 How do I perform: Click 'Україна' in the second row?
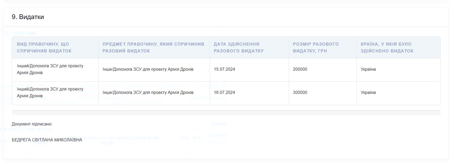coord(368,93)
